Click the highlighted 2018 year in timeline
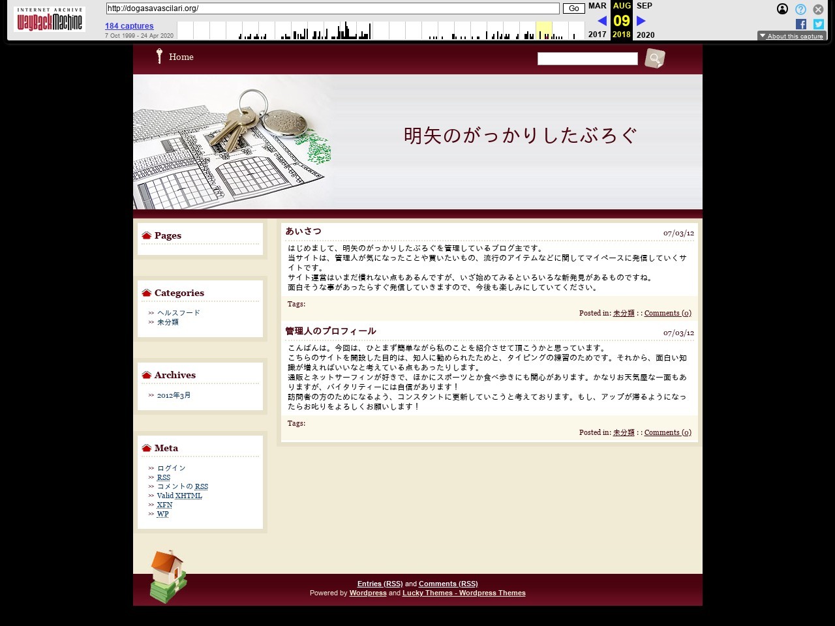 point(621,35)
